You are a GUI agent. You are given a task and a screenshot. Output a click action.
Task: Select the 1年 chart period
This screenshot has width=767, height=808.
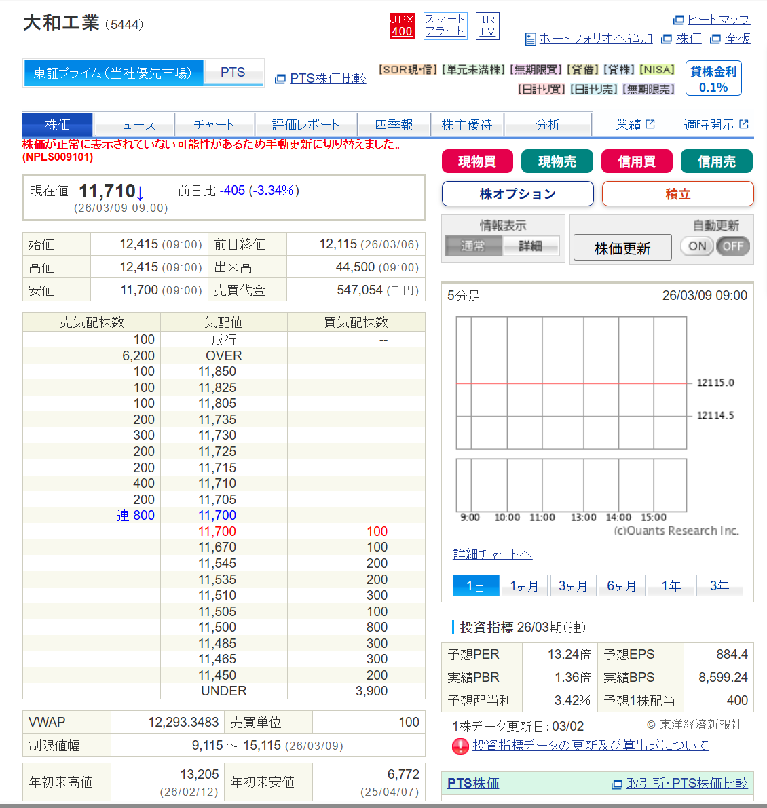[x=671, y=585]
